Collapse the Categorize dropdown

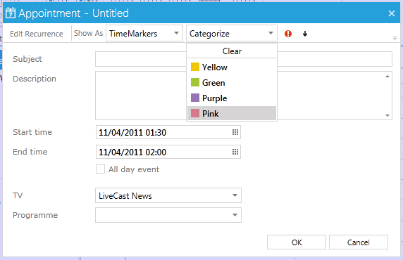232,33
